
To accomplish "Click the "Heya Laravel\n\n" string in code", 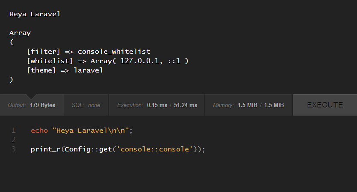I will [90, 131].
